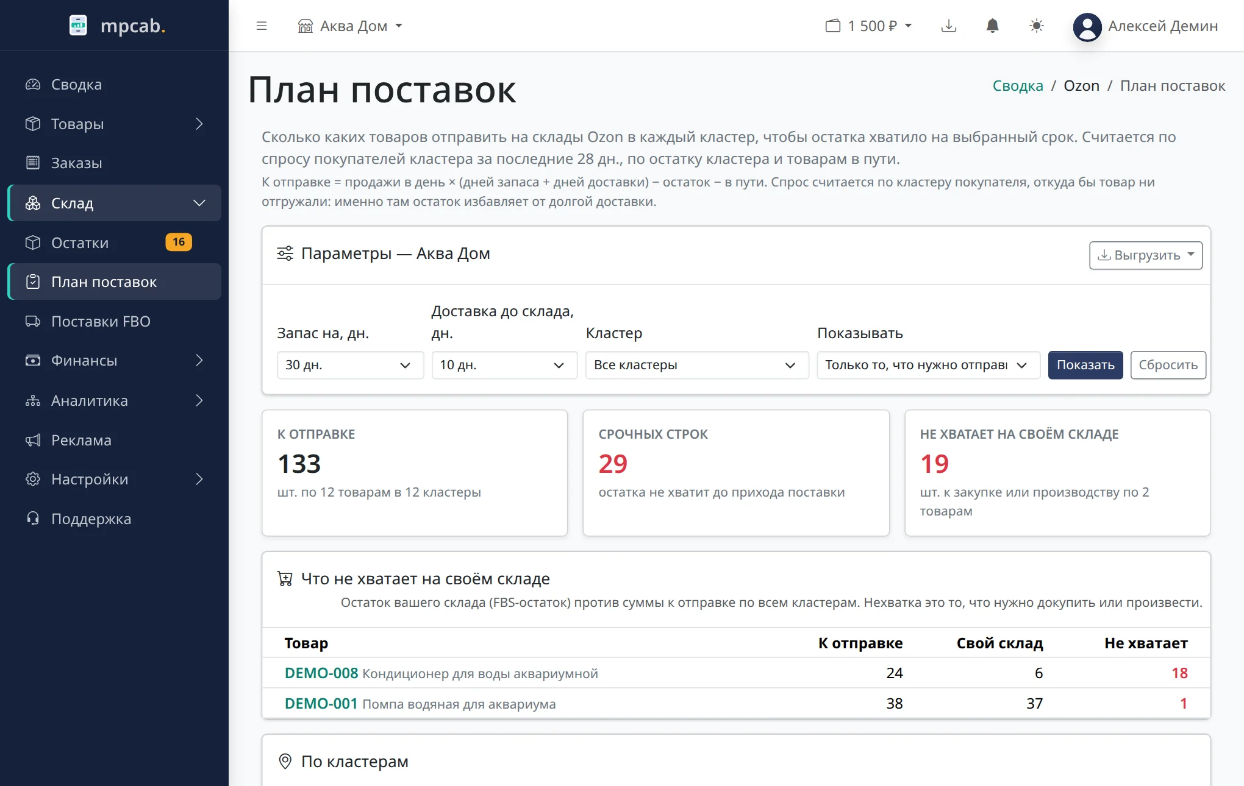
Task: Open the Все кластеры cluster select
Action: click(x=697, y=365)
